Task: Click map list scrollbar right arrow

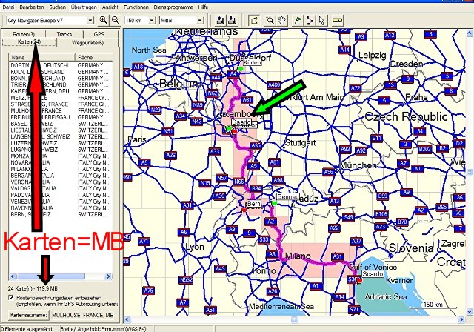Action: pyautogui.click(x=108, y=276)
